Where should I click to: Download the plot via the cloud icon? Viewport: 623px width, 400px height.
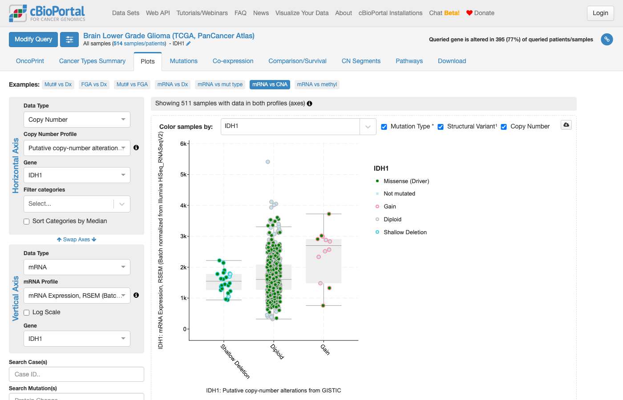566,125
